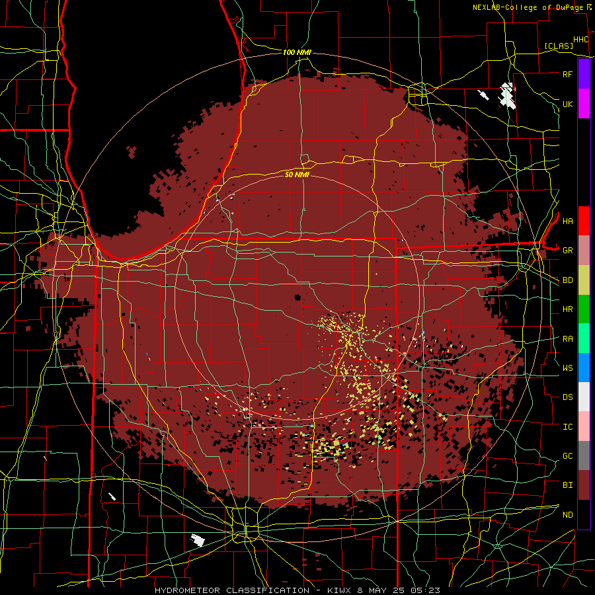The height and width of the screenshot is (595, 595).
Task: Click the black radar-site dot at the center
Action: (297, 297)
